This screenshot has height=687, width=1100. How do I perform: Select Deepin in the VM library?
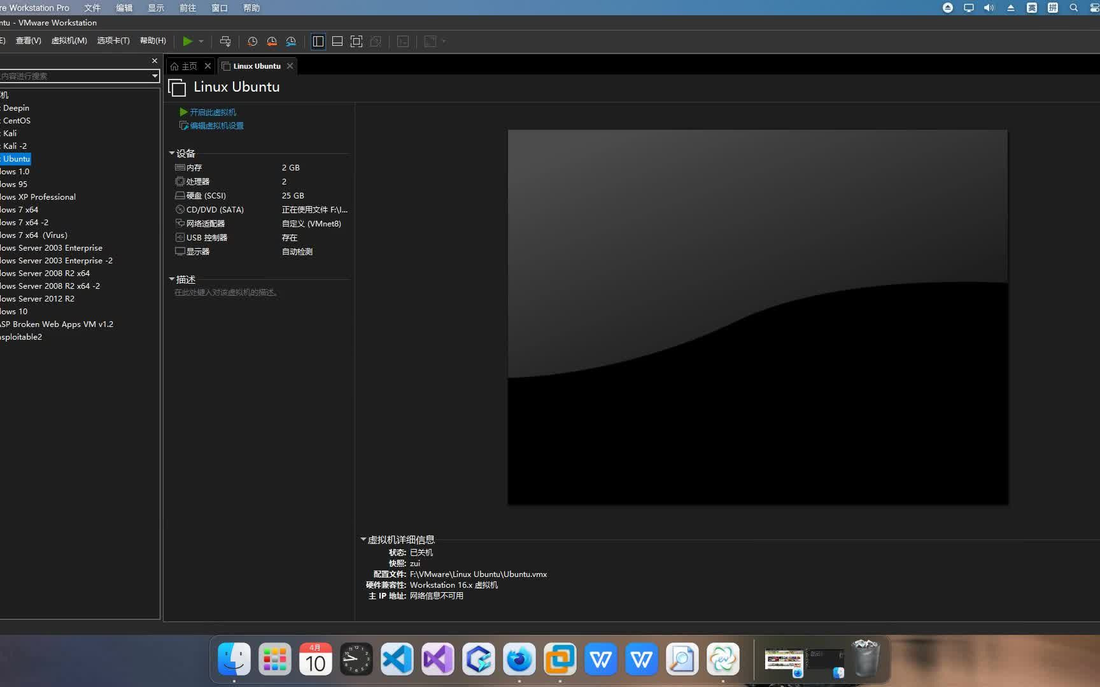pos(15,108)
